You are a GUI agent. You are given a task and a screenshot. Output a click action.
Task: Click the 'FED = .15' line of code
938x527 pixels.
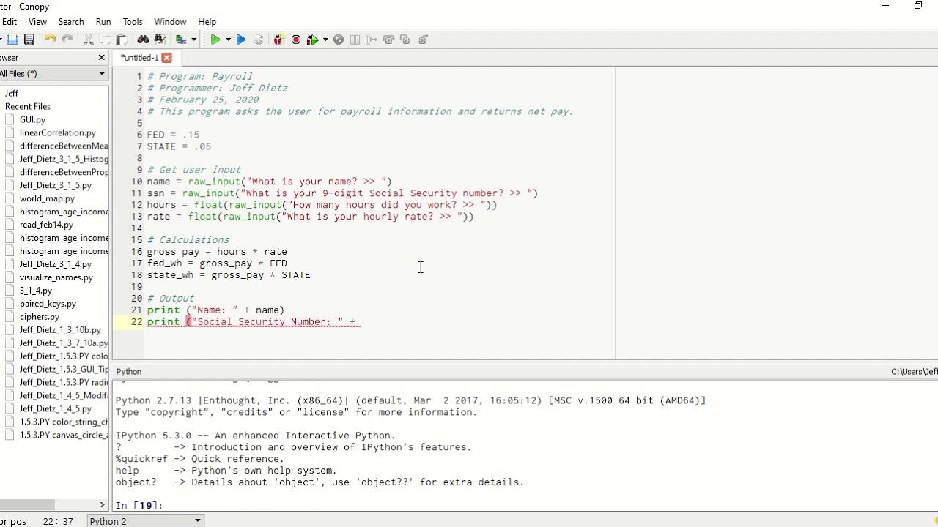point(173,135)
